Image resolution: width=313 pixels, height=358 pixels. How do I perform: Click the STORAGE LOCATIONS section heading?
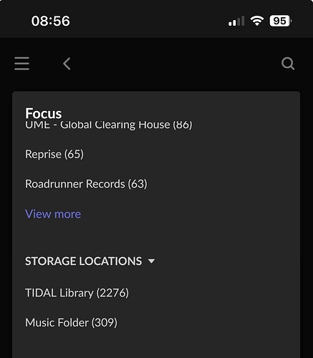tap(84, 261)
